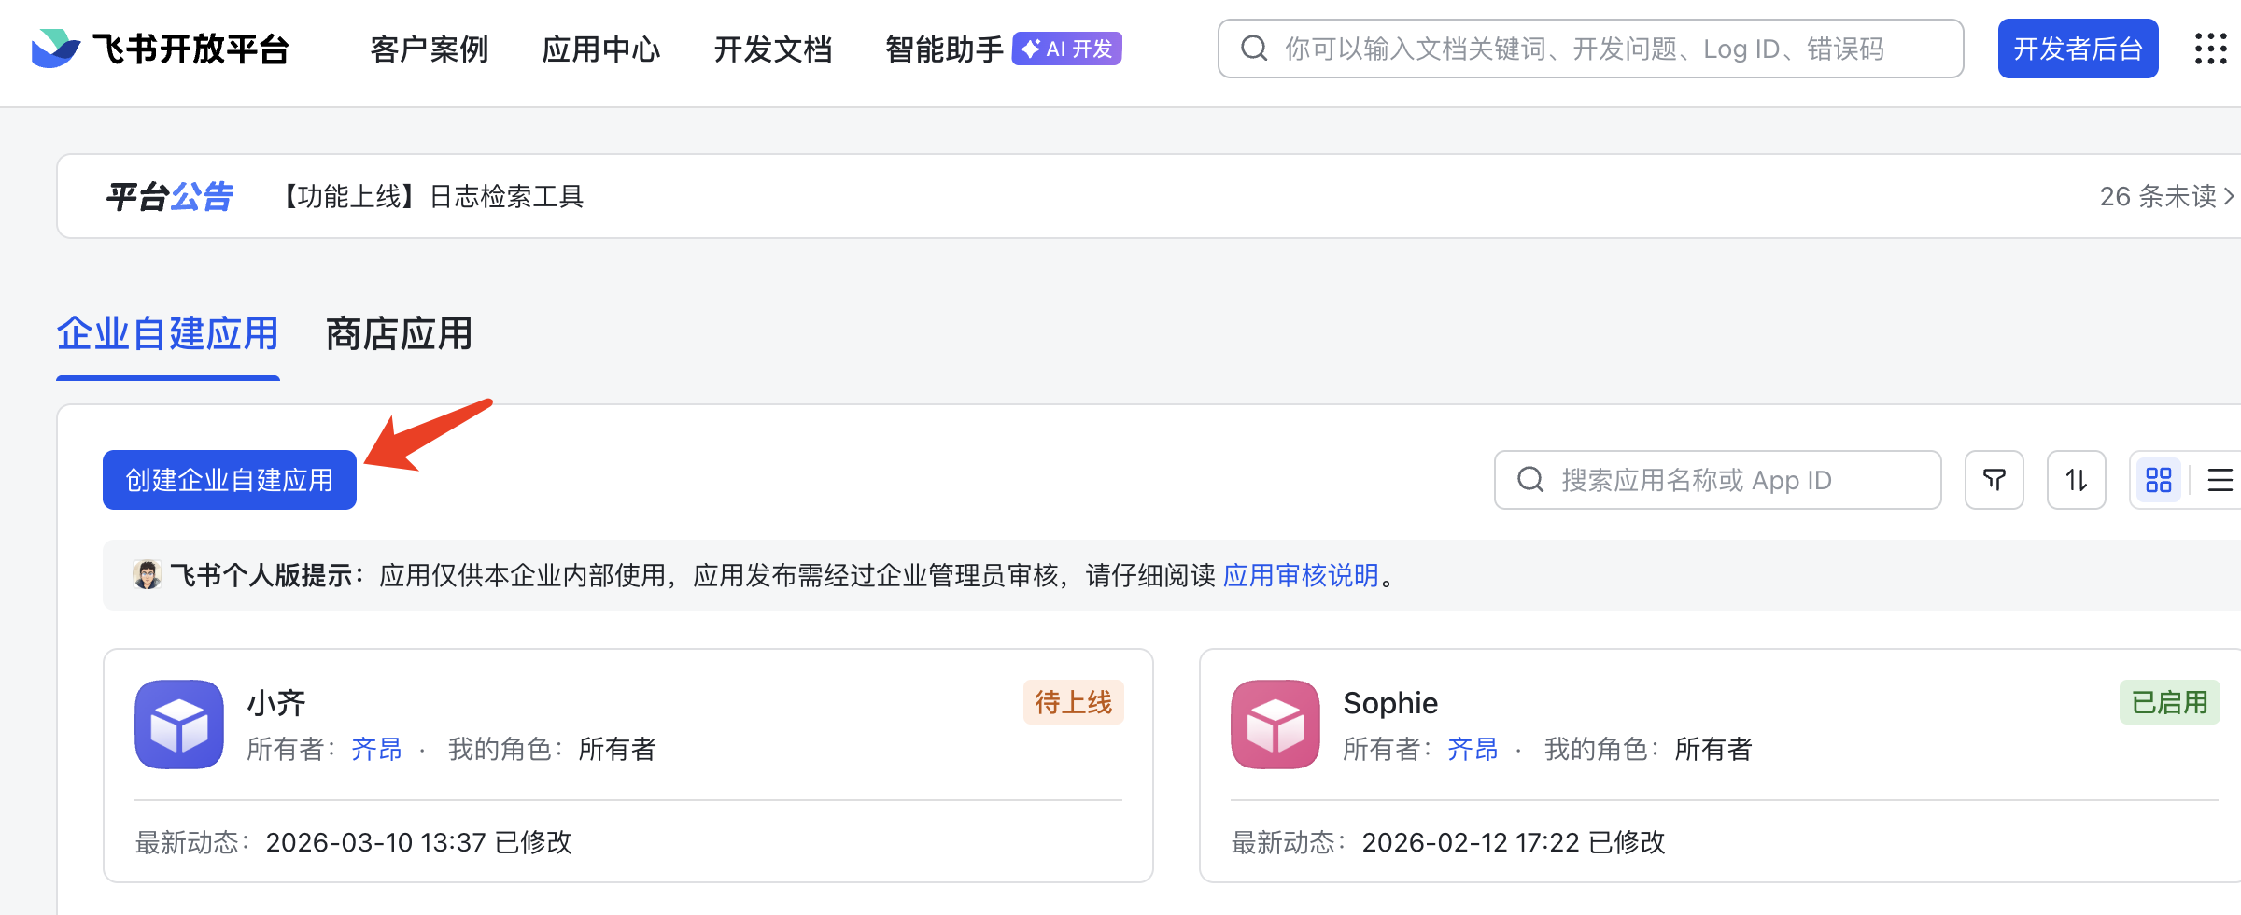This screenshot has height=915, width=2241.
Task: Click the filter funnel icon
Action: pyautogui.click(x=1994, y=480)
